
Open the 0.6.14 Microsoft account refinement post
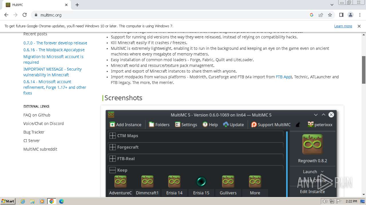[55, 87]
